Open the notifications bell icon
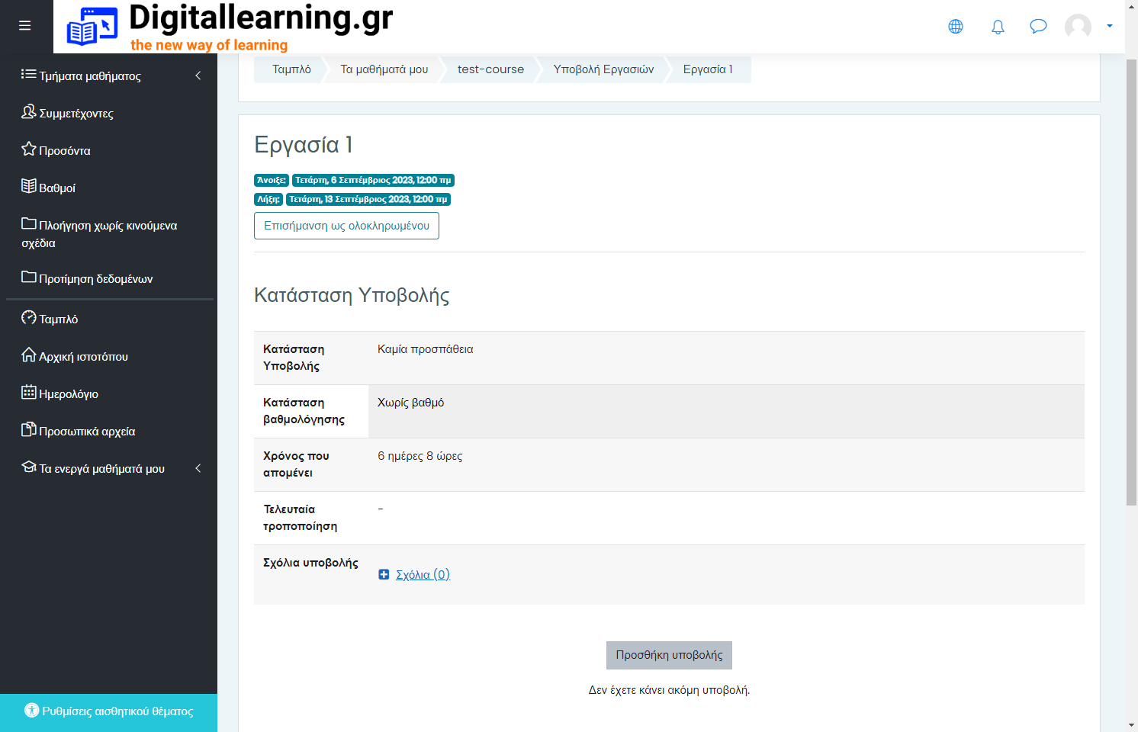 (x=998, y=27)
